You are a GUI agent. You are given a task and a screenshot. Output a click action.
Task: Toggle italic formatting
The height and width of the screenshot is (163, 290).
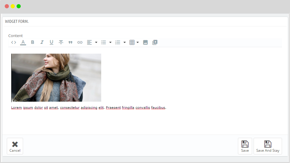coord(42,42)
